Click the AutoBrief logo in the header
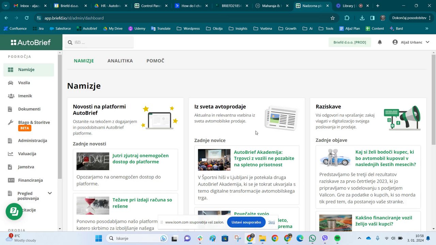The width and height of the screenshot is (436, 245). (x=31, y=42)
